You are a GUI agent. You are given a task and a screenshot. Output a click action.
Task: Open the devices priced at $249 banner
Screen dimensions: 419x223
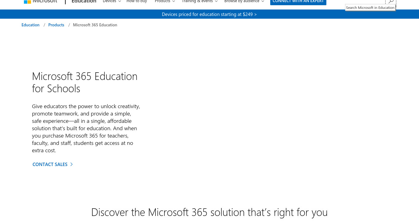[x=209, y=14]
